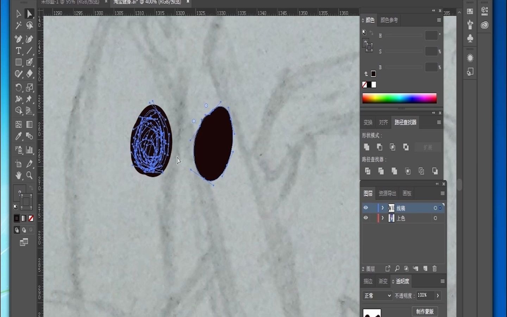The height and width of the screenshot is (317, 507).
Task: Select the Width/Warp tool
Action: click(x=19, y=99)
